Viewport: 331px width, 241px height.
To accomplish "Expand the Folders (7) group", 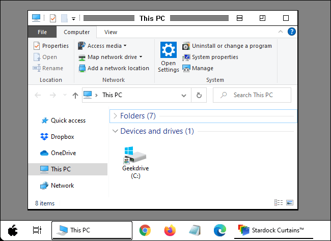I will click(x=115, y=116).
